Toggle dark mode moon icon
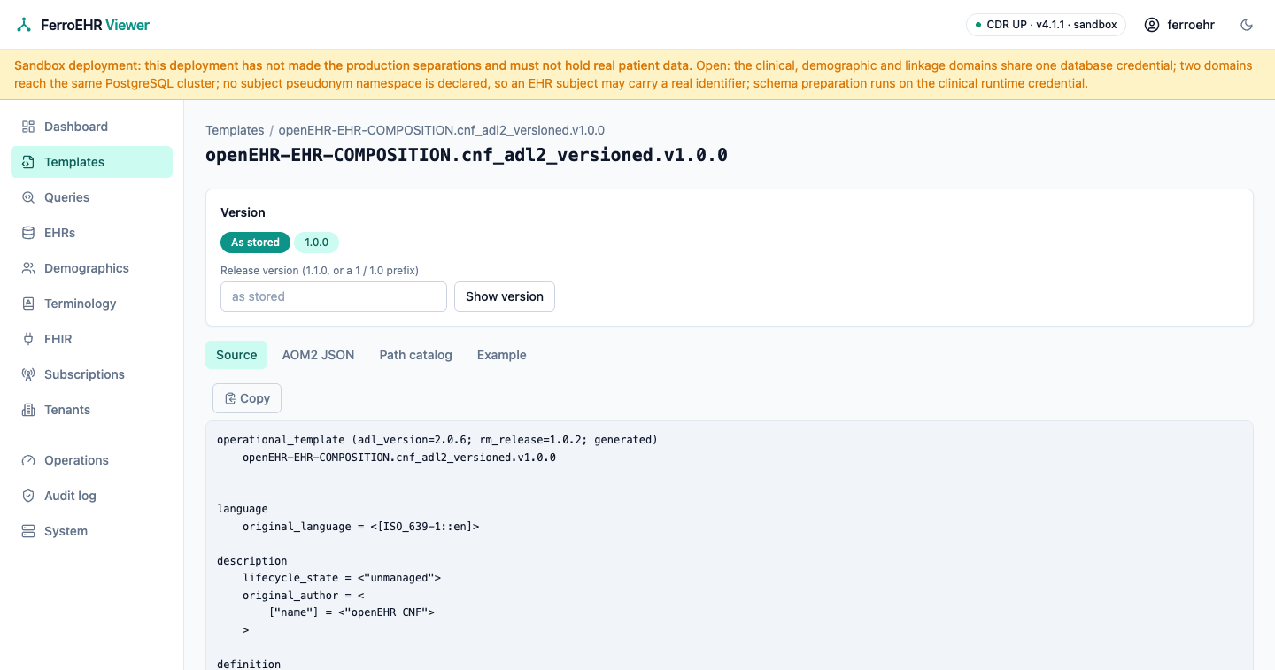 [1247, 25]
